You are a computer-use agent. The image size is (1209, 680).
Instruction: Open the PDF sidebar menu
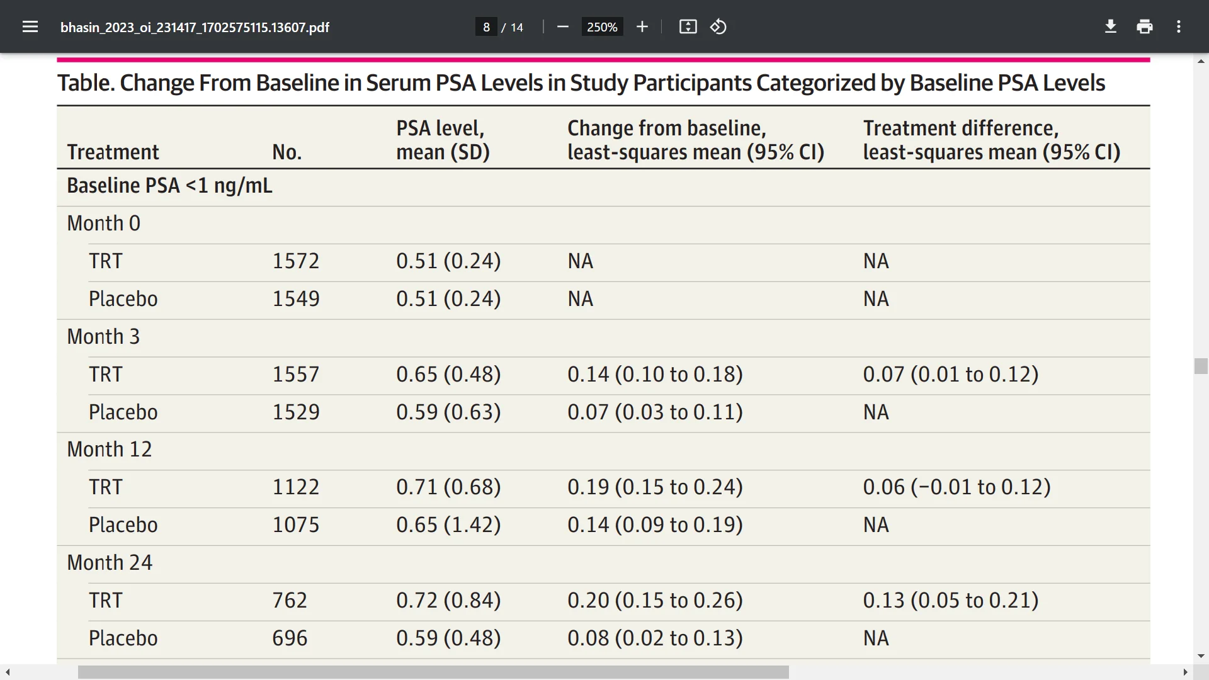coord(30,26)
